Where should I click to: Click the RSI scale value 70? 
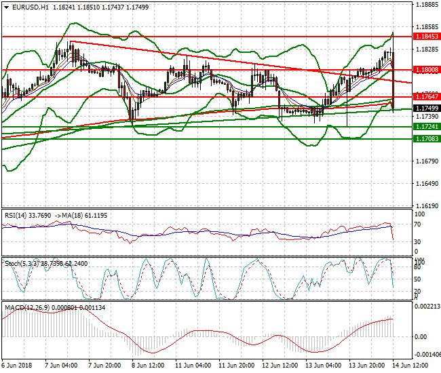(x=418, y=224)
